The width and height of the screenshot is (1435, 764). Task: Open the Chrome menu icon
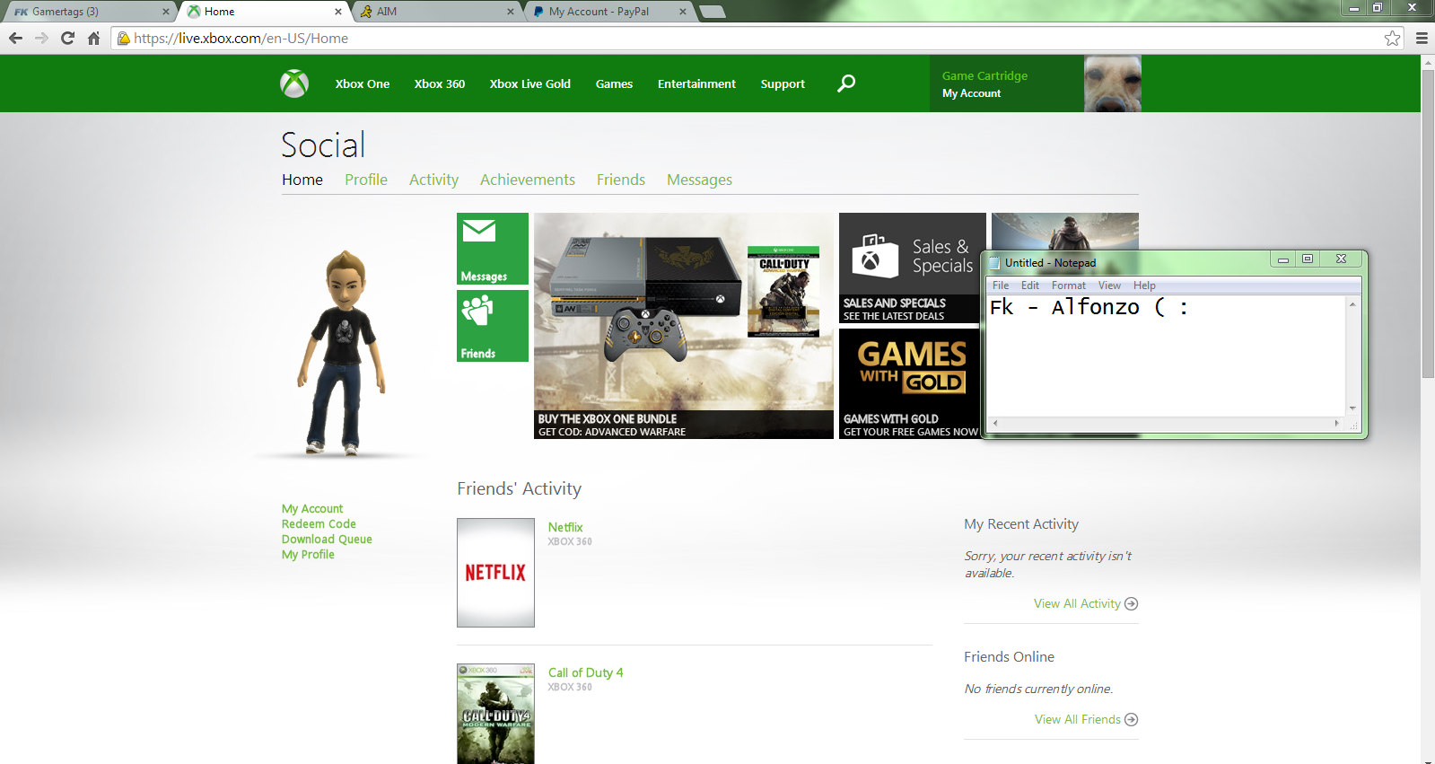(1422, 38)
